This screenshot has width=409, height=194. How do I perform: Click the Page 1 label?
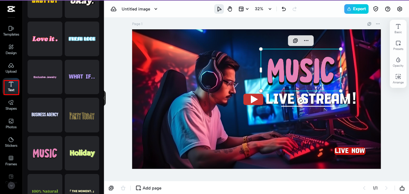[x=137, y=24]
